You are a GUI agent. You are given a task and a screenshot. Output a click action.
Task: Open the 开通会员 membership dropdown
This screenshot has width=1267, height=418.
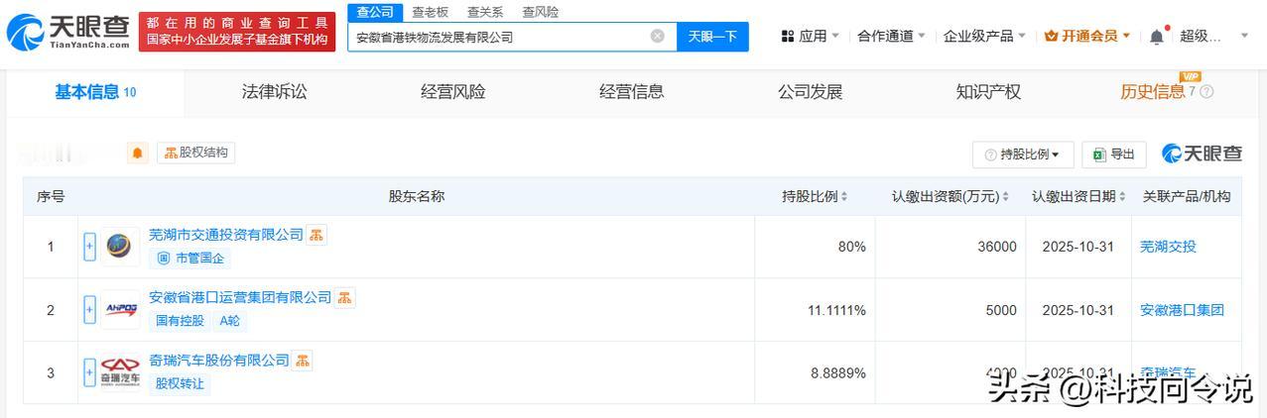point(1087,37)
